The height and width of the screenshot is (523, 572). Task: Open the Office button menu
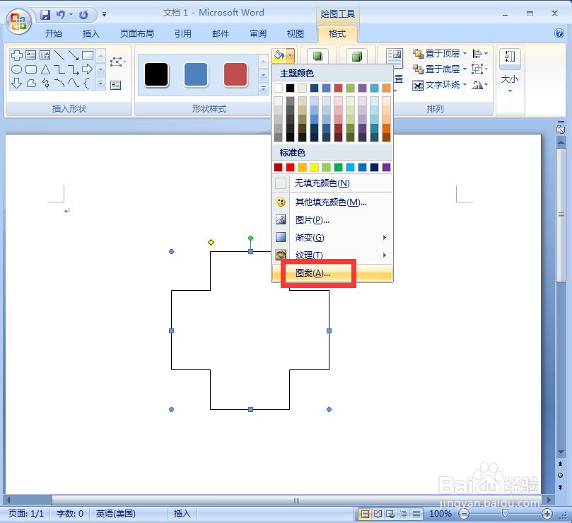click(18, 21)
